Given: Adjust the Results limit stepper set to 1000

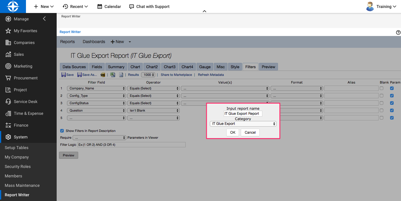Looking at the screenshot, I should [x=148, y=75].
